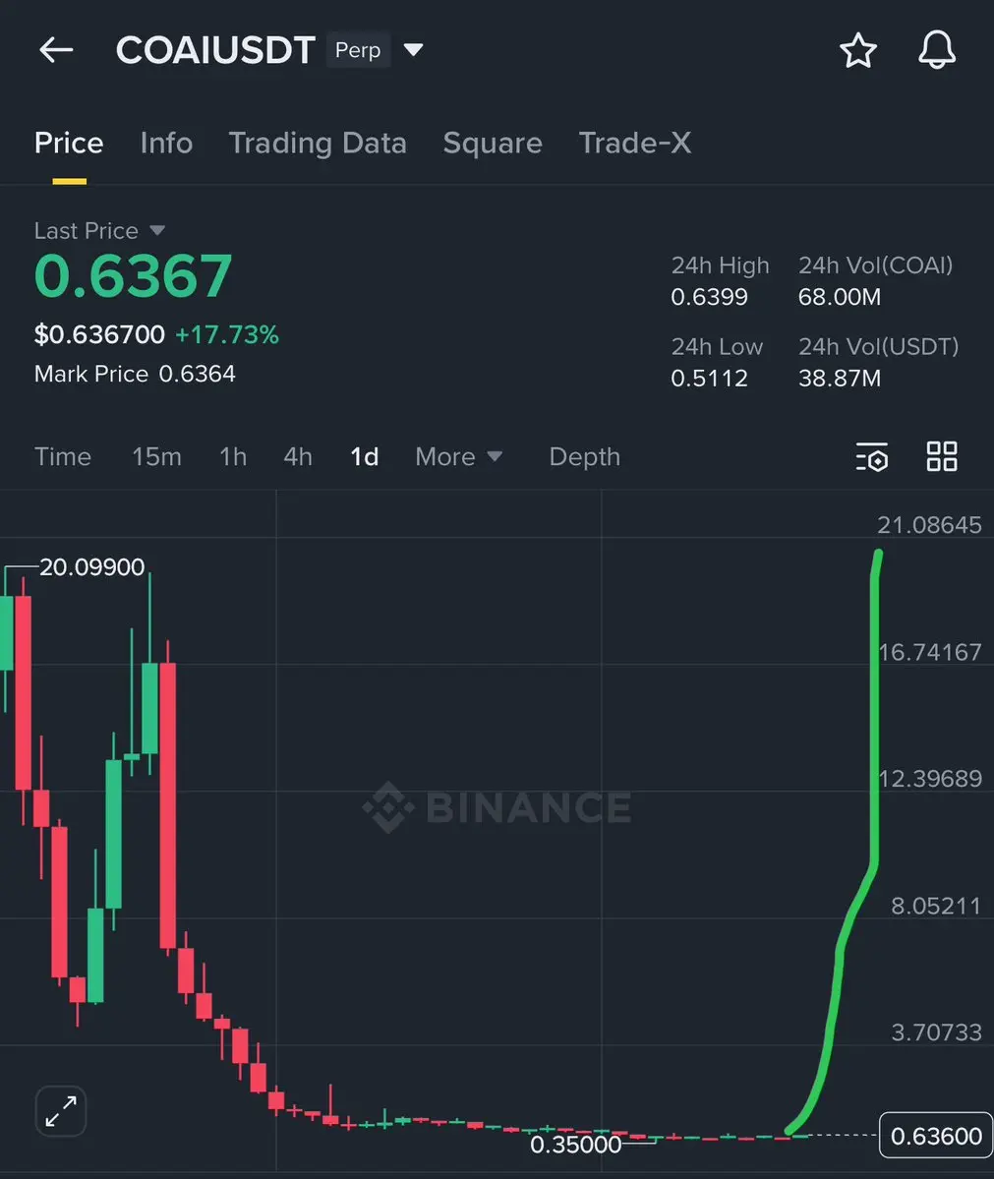
Task: Open the chart layout grid icon
Action: [941, 456]
